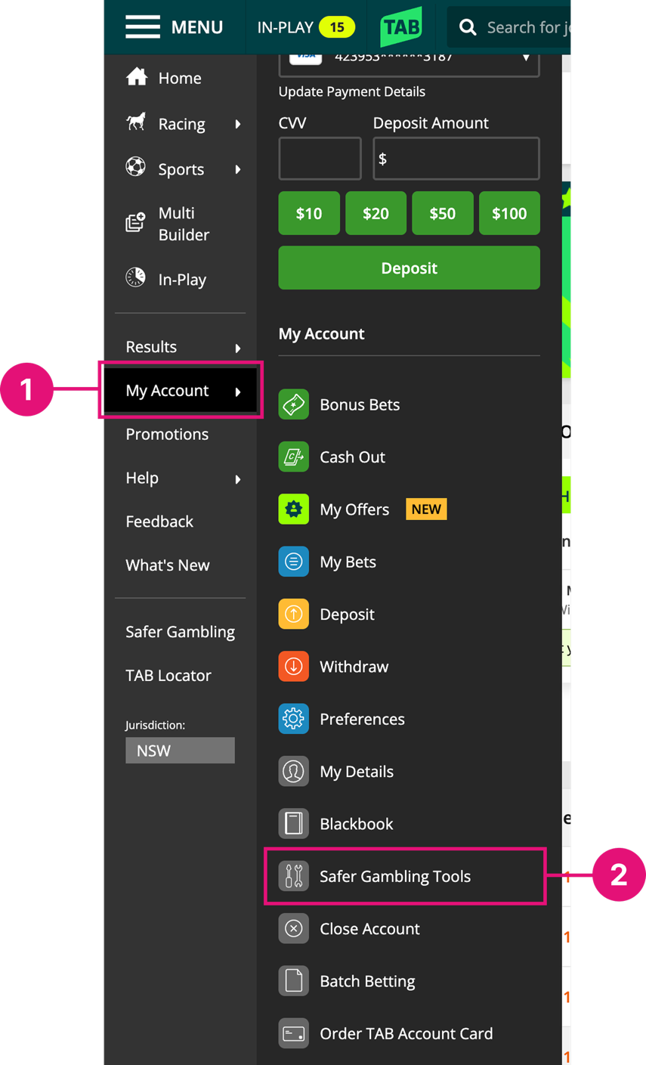Click the My Bets icon
646x1065 pixels.
coord(293,562)
